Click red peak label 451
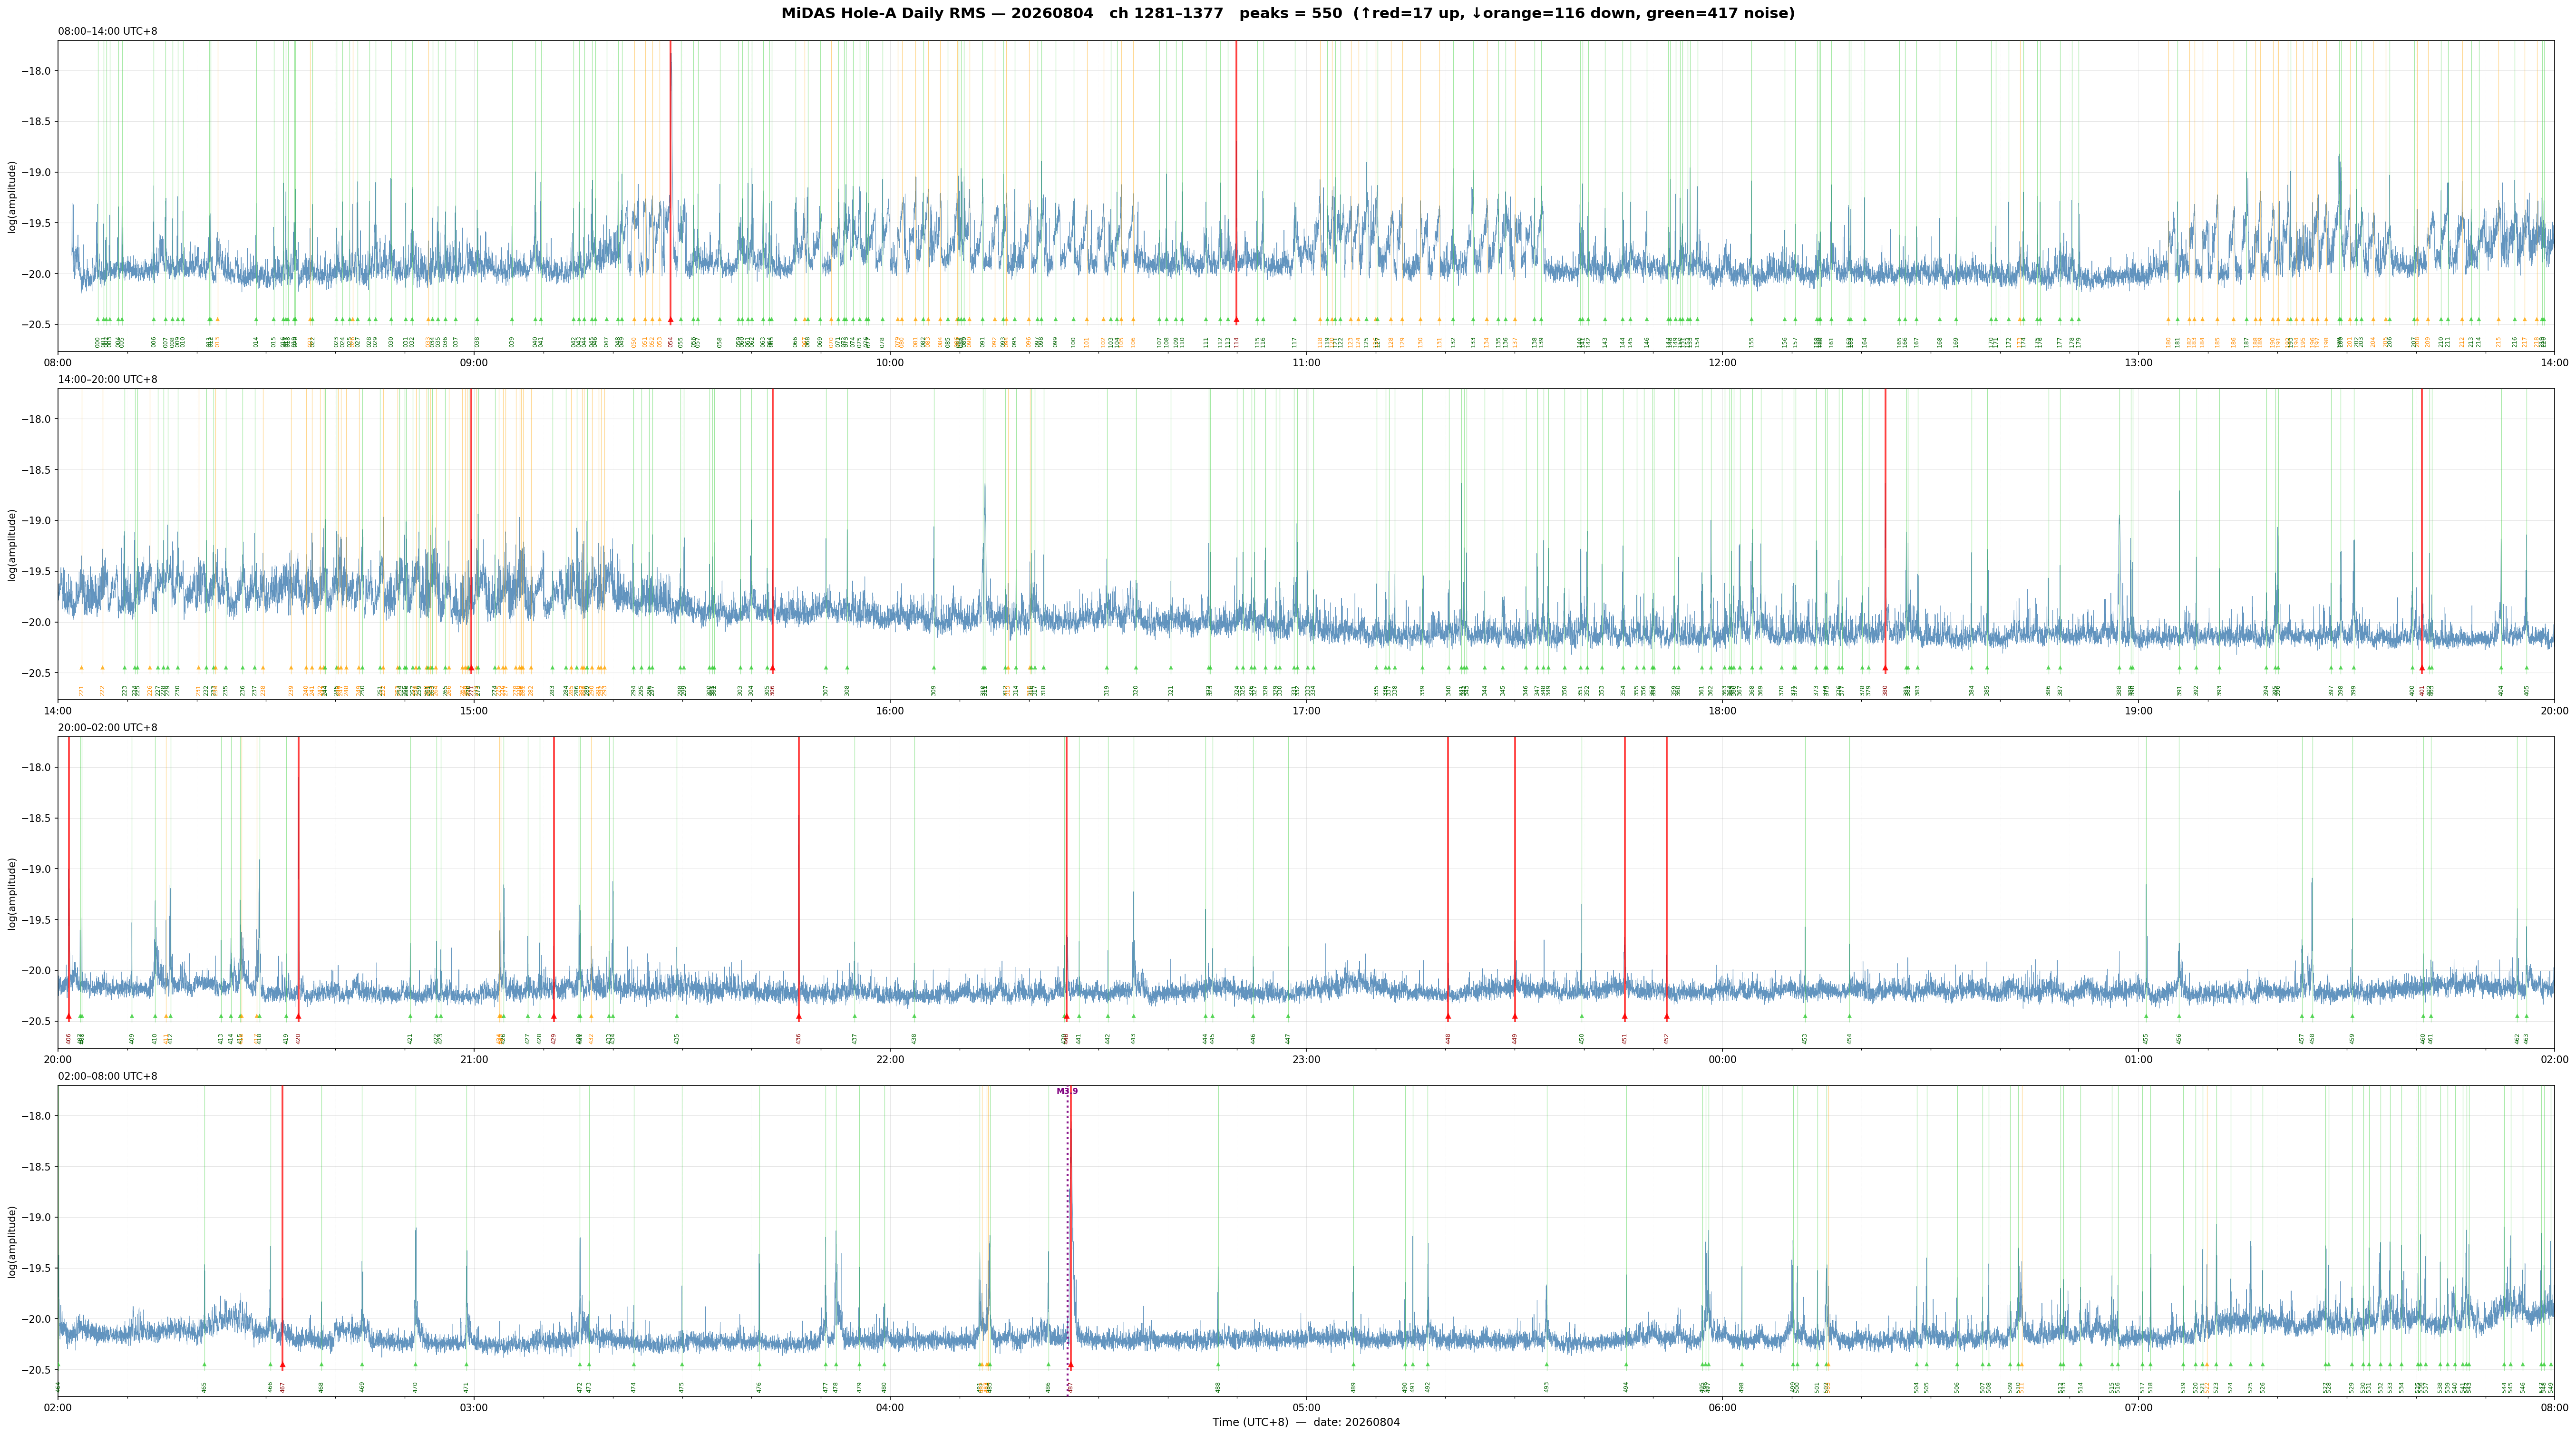The width and height of the screenshot is (2576, 1435). click(x=1624, y=1039)
